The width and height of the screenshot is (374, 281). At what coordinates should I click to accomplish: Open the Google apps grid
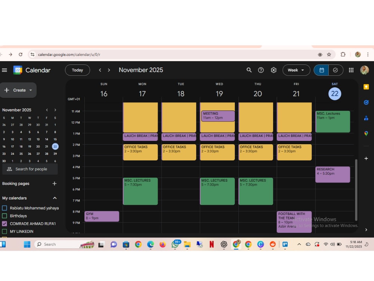[351, 70]
